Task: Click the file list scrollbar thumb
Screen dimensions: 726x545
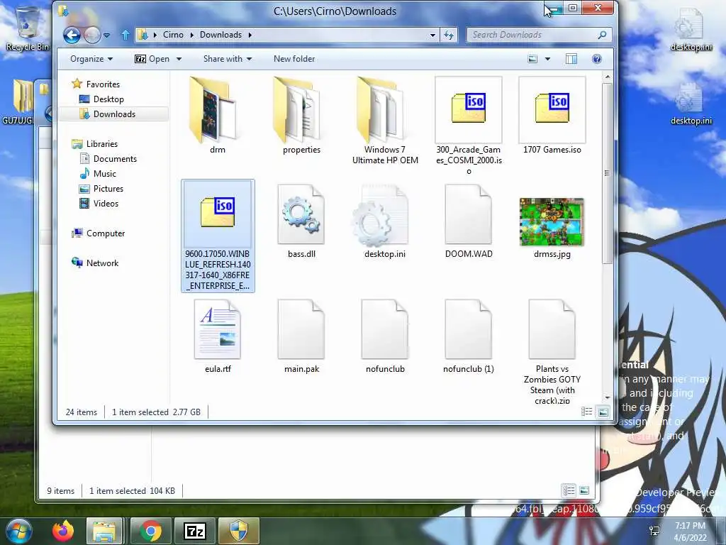Action: pos(607,173)
